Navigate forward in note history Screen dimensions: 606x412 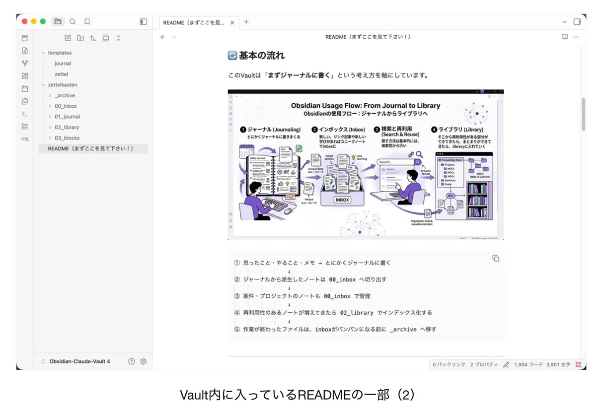pos(174,37)
